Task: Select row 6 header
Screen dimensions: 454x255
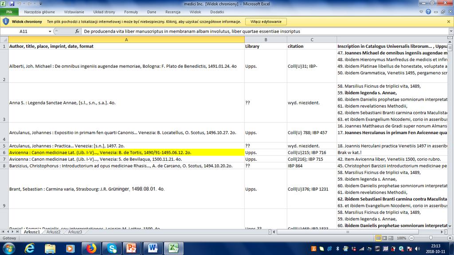Action: pyautogui.click(x=4, y=152)
